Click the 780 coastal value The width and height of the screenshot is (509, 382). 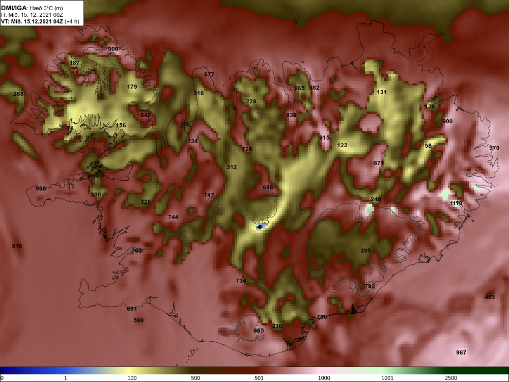pos(322,317)
